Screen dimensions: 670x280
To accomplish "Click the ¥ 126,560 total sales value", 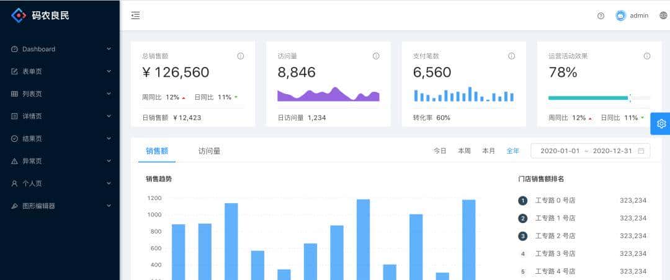I will click(x=176, y=72).
